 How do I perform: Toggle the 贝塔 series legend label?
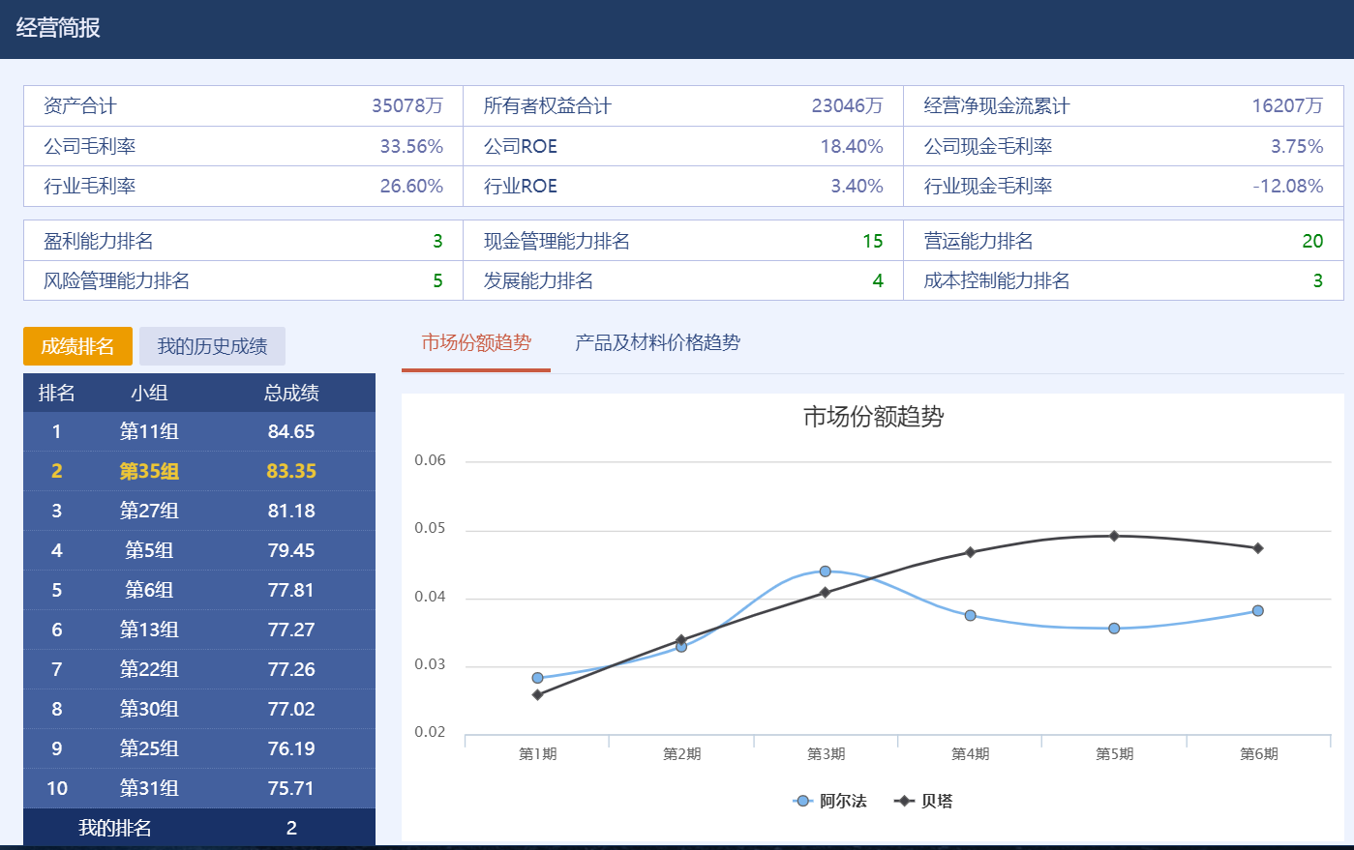pyautogui.click(x=937, y=801)
